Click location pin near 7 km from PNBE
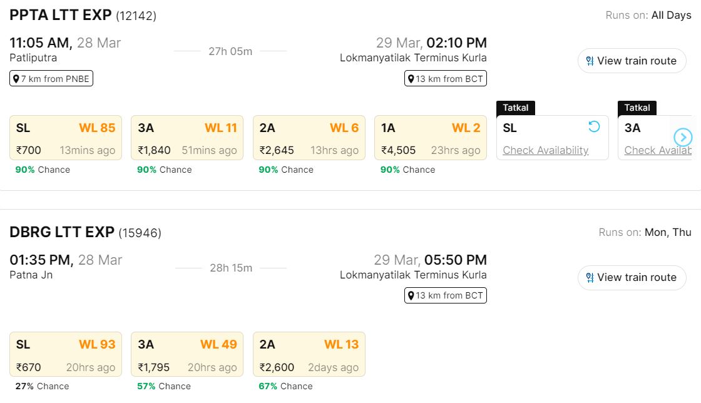Image resolution: width=701 pixels, height=403 pixels. coord(16,79)
